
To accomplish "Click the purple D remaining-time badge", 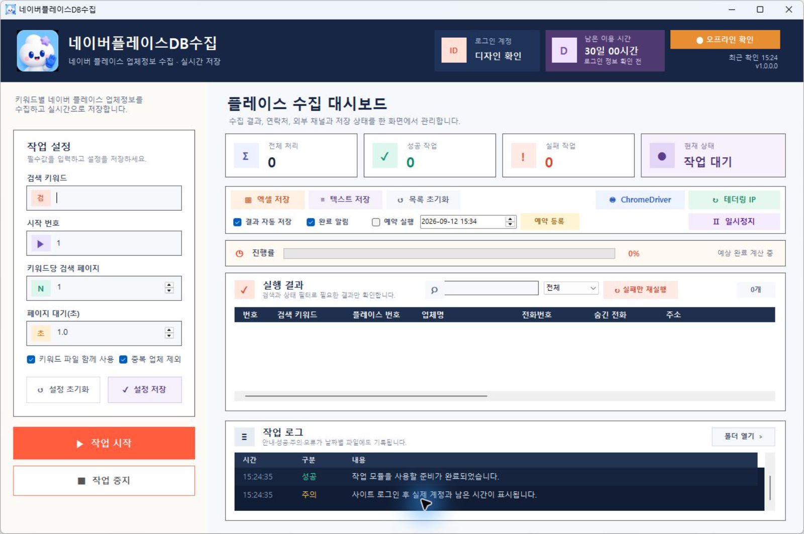I will (x=564, y=50).
